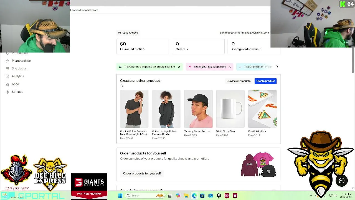Click 'Kiss Cut Stickers' product name

(257, 131)
